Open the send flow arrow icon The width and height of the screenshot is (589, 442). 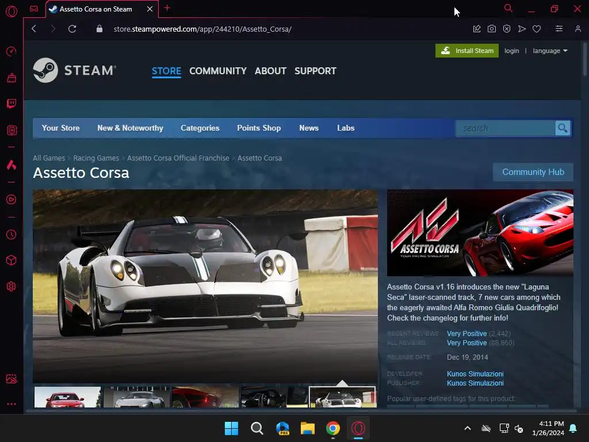522,29
